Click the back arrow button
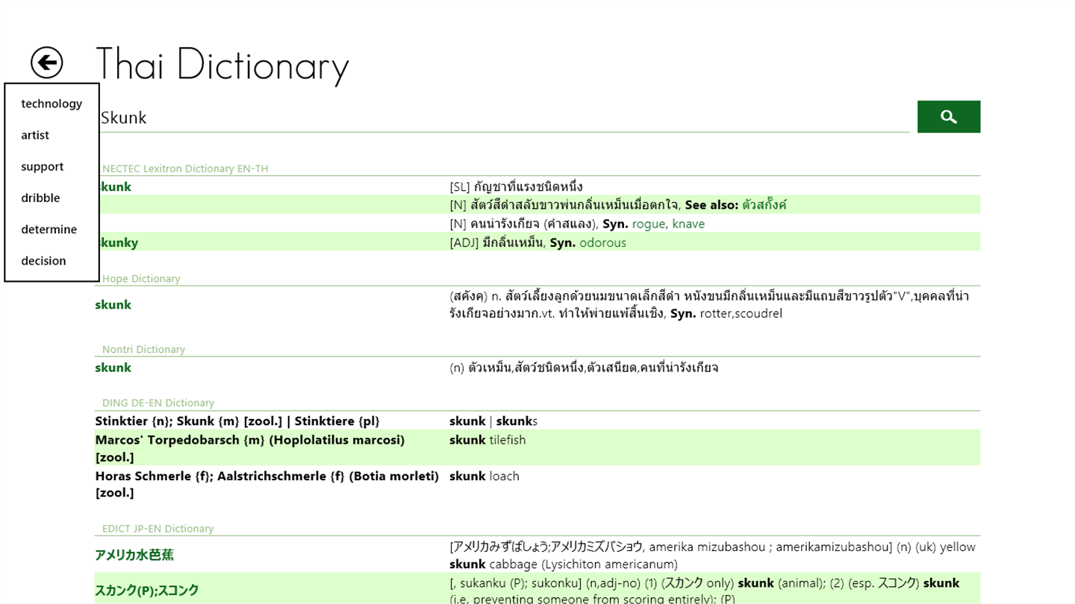 (46, 62)
